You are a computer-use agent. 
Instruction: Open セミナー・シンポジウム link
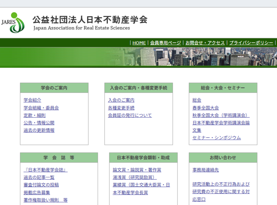tap(216, 138)
